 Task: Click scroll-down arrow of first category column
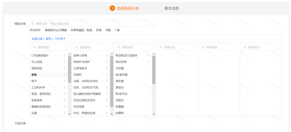(x=69, y=114)
